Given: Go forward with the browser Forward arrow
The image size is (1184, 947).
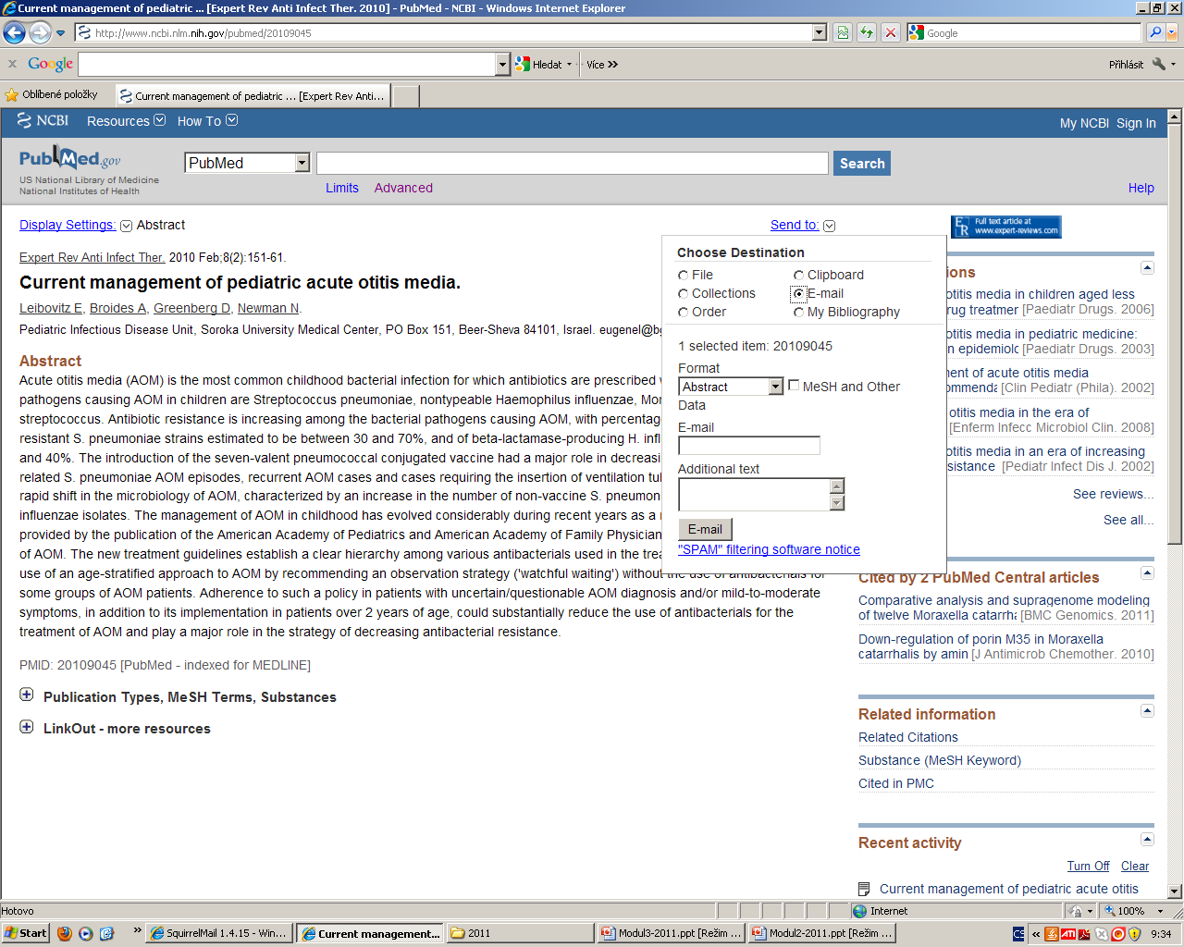Looking at the screenshot, I should pyautogui.click(x=39, y=32).
